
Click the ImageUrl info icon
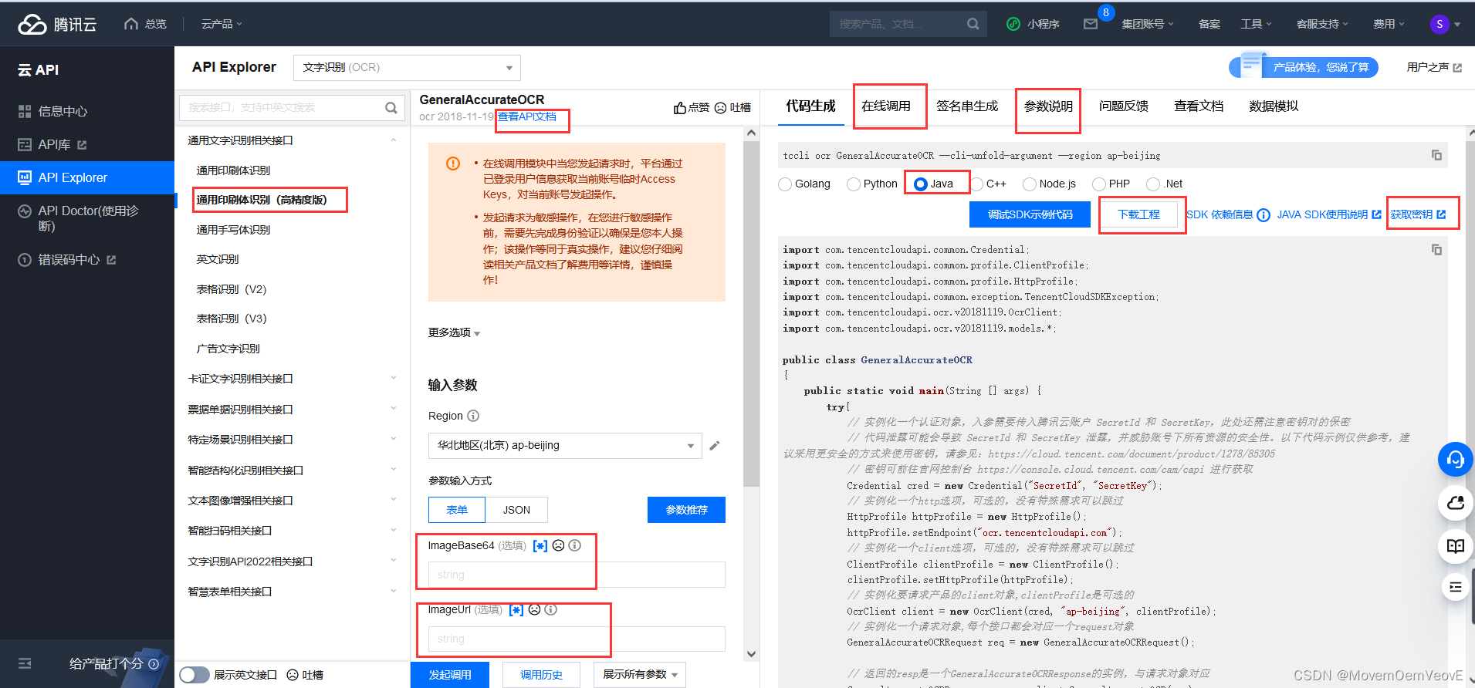pyautogui.click(x=551, y=609)
